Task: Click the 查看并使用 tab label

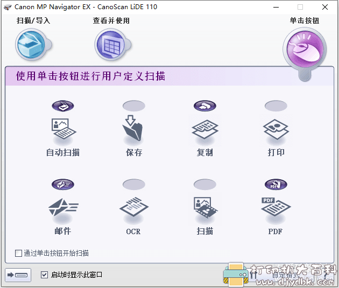Action: [x=111, y=21]
